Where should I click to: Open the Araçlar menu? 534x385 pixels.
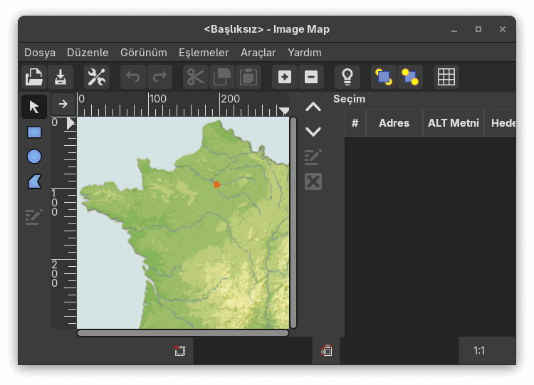click(258, 53)
